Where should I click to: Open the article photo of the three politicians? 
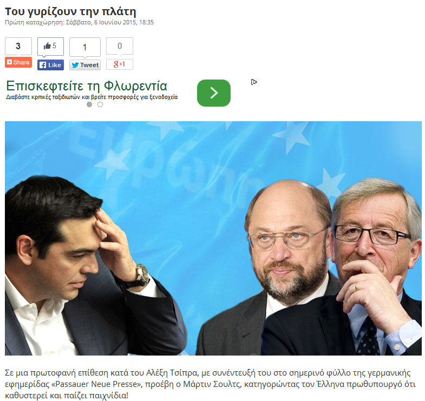pos(213,238)
